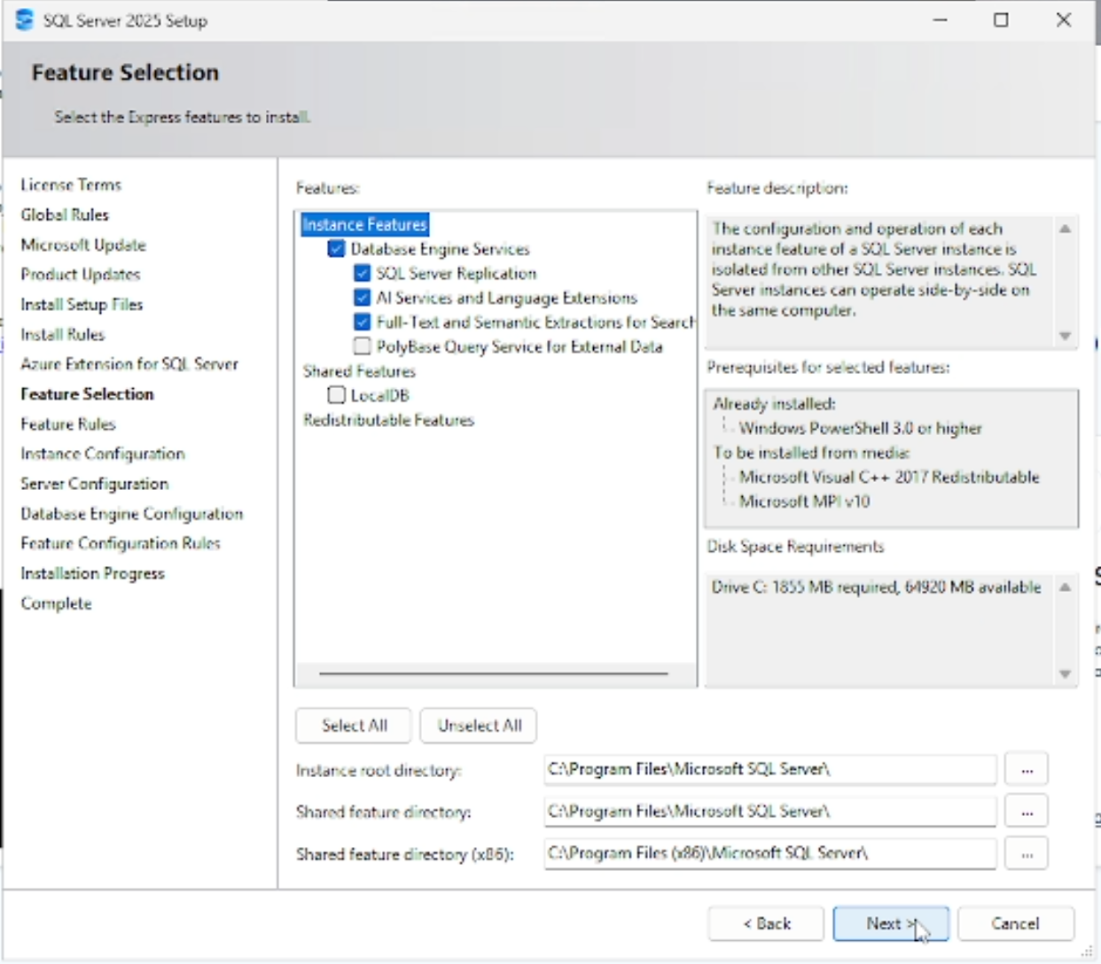Enable the LocalDB feature
The width and height of the screenshot is (1101, 964).
click(x=336, y=395)
